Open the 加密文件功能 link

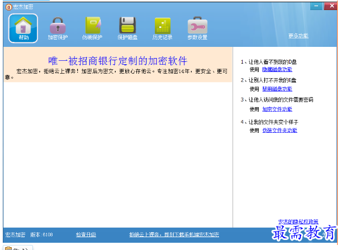tap(277, 109)
